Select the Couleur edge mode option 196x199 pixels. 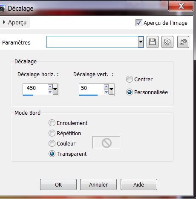click(x=52, y=143)
